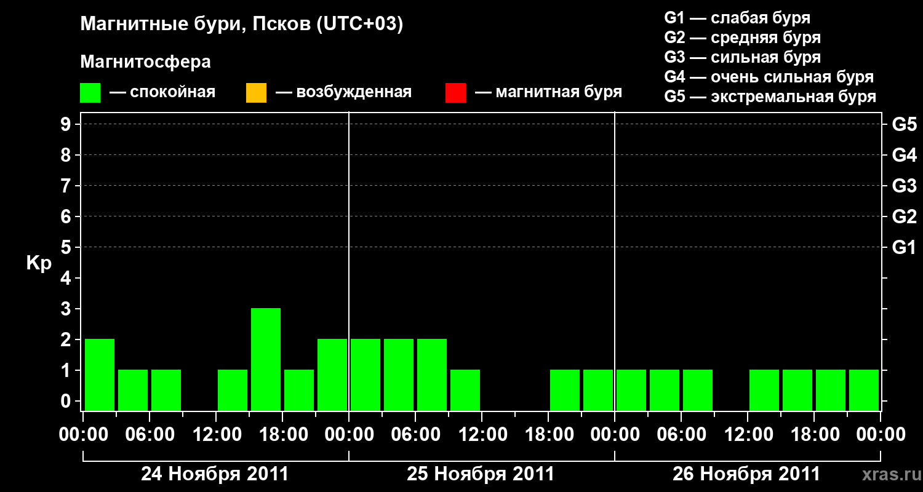Click the tallest bar with Kp 3 on 24 November
The image size is (923, 492).
[266, 359]
